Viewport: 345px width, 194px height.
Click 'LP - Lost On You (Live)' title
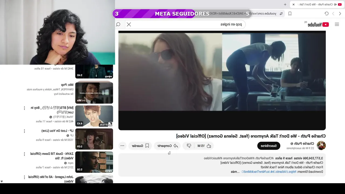[x=57, y=131]
